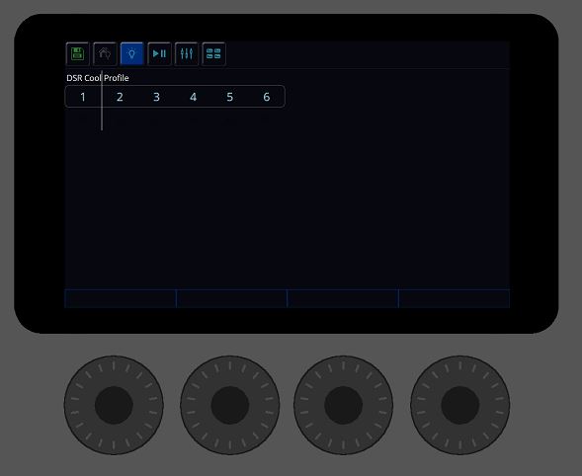The width and height of the screenshot is (582, 476).
Task: Open the home icon in toolbar
Action: pos(105,53)
